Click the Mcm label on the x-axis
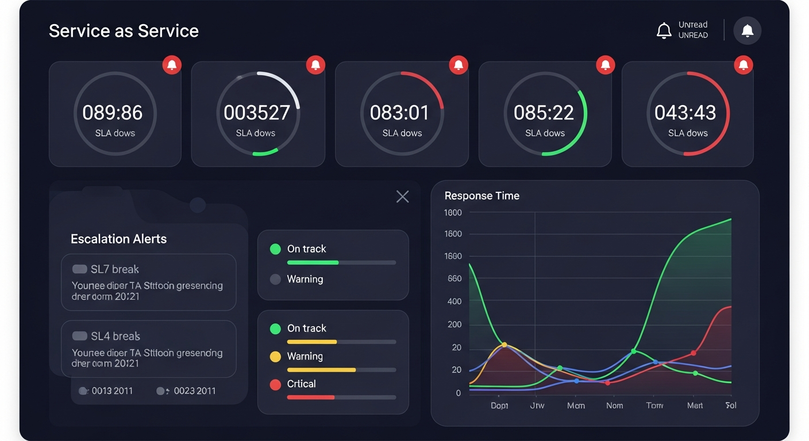 [x=576, y=405]
